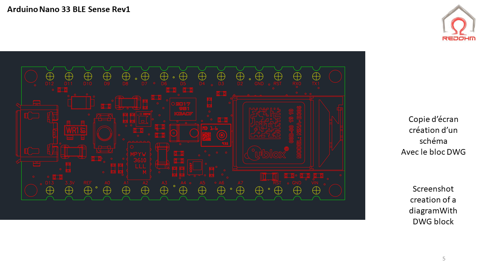Click the A7 pin label

click(x=240, y=183)
